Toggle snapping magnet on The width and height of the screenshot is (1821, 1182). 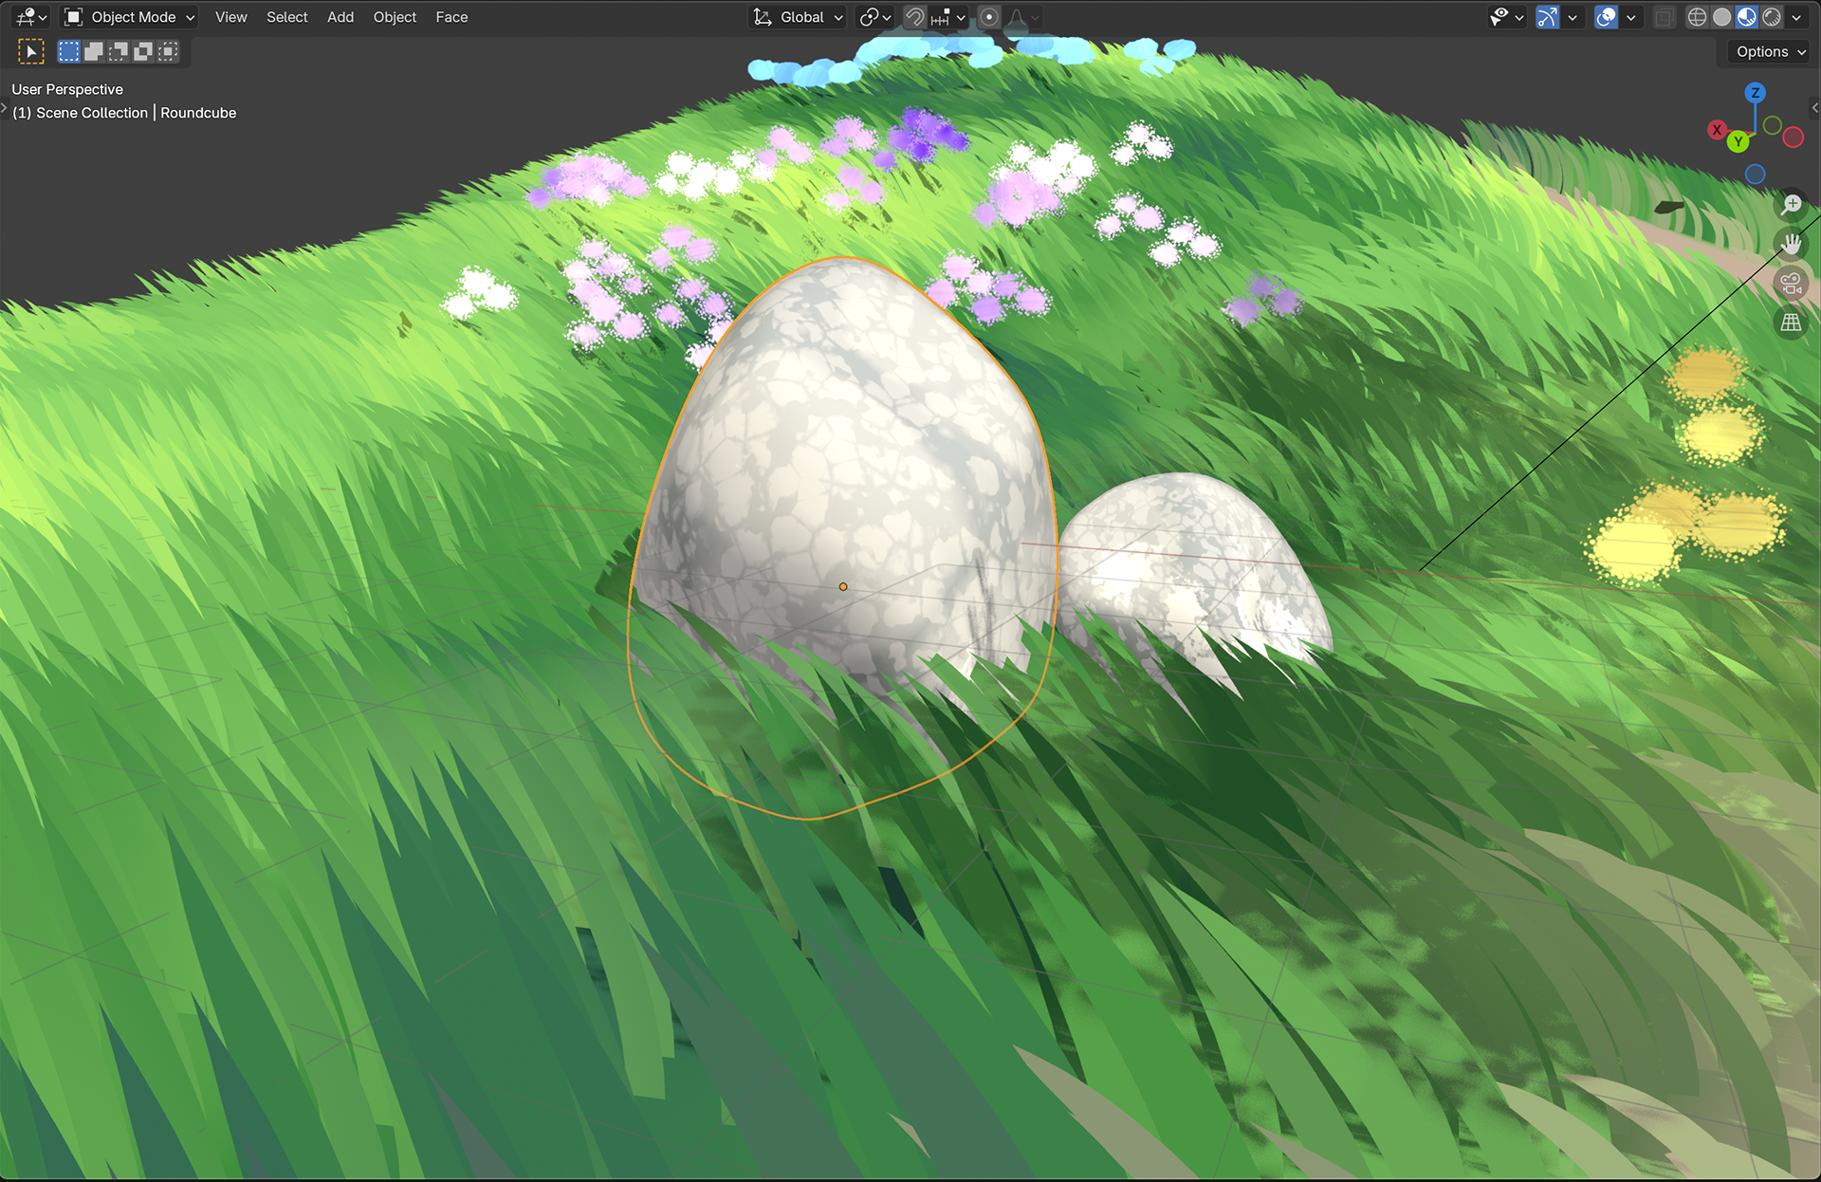[x=914, y=17]
